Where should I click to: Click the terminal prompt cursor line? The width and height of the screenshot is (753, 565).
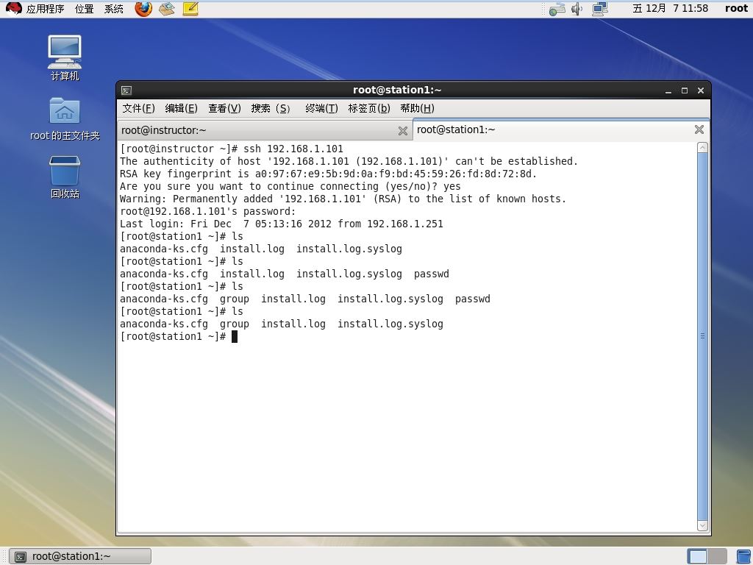179,336
